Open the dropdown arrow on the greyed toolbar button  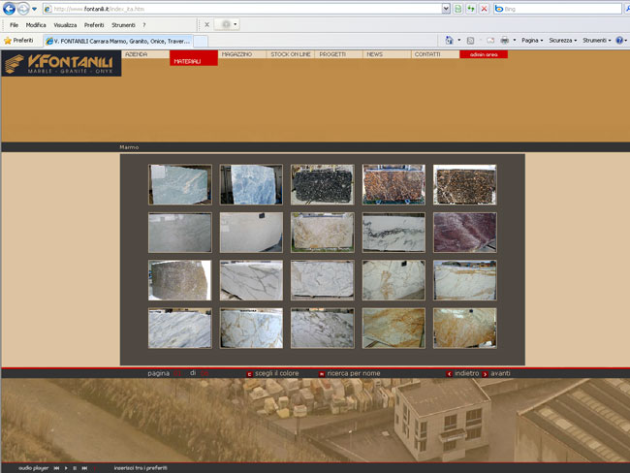236,24
